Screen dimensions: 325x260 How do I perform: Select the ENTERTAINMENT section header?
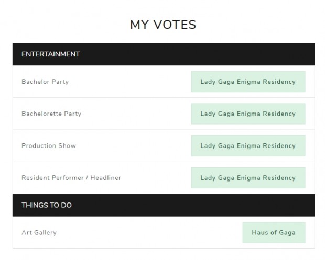tap(164, 54)
